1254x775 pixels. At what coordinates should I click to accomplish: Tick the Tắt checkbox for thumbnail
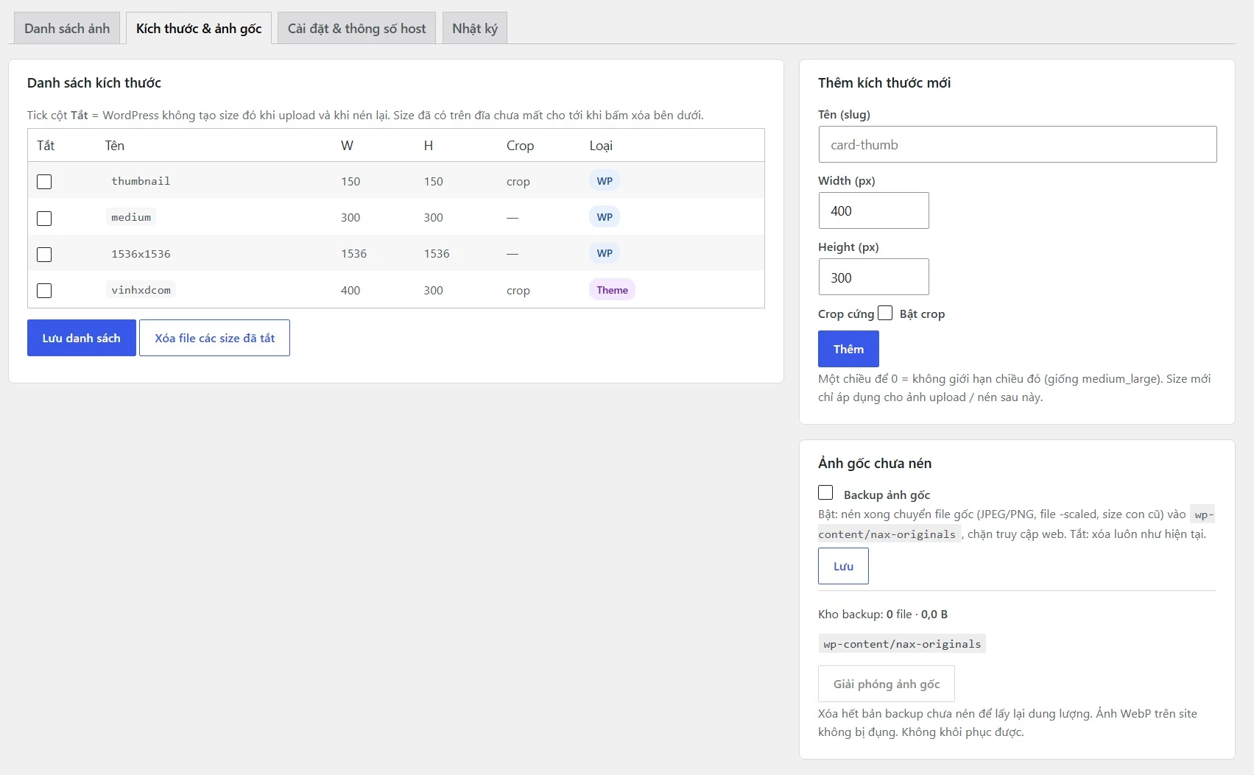tap(44, 182)
